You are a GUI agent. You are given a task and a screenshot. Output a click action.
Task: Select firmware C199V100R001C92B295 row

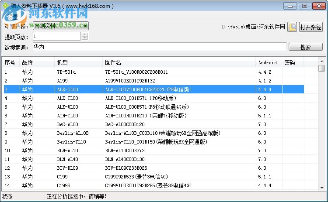coord(154,185)
